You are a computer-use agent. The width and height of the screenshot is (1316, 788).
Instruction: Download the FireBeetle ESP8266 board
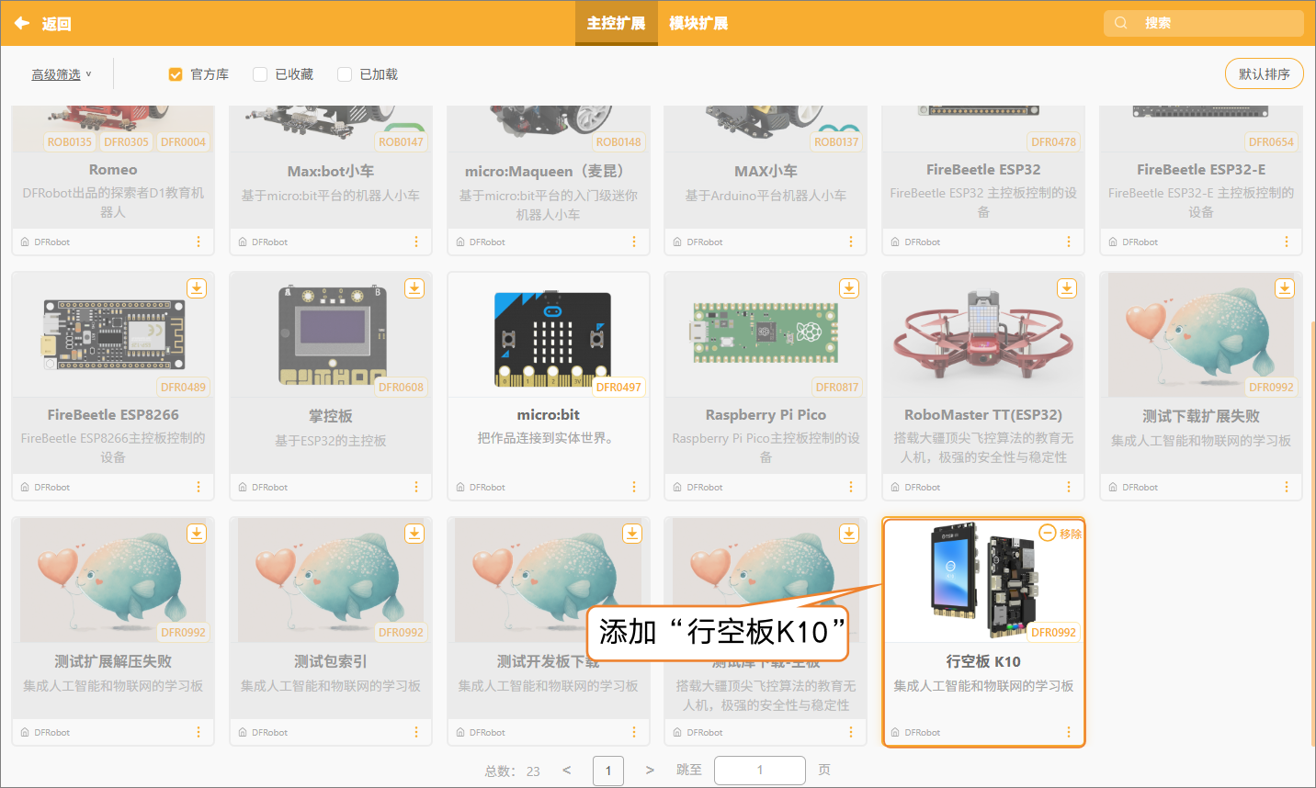tap(197, 288)
